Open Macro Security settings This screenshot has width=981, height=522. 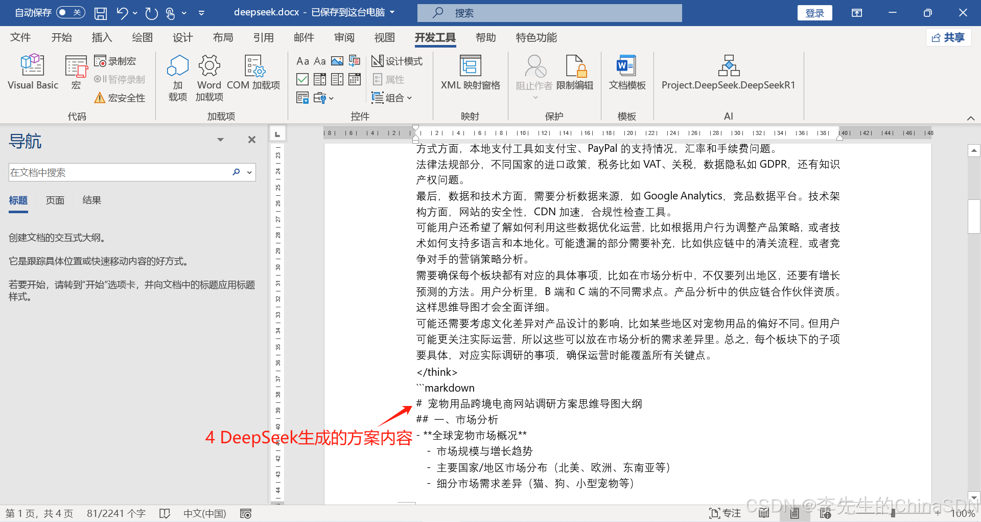pos(120,98)
